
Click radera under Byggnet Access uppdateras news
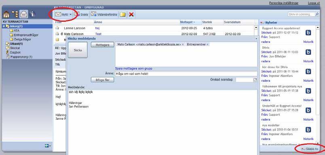(266, 42)
